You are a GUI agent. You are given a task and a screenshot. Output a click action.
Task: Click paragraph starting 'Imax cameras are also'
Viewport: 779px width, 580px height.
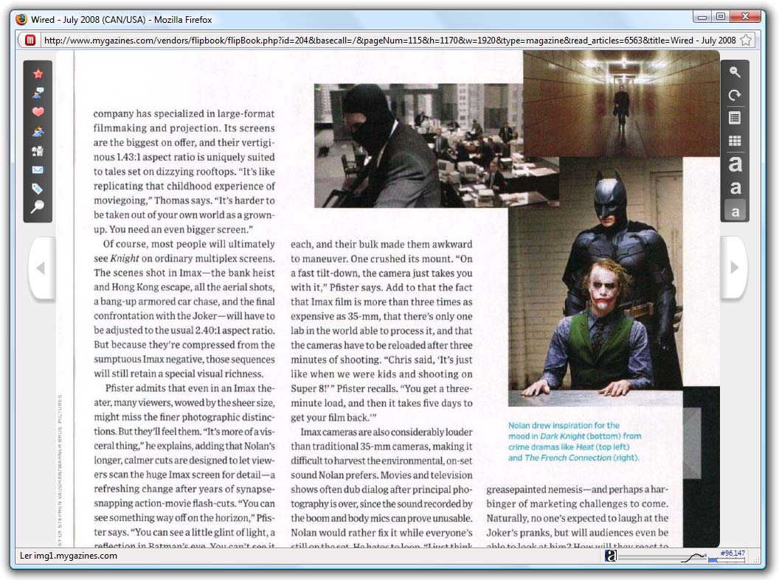(381, 489)
